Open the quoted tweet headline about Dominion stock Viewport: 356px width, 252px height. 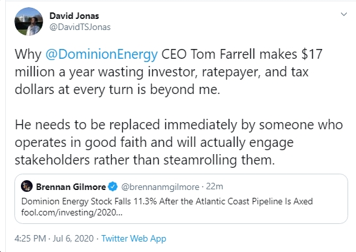(x=167, y=201)
